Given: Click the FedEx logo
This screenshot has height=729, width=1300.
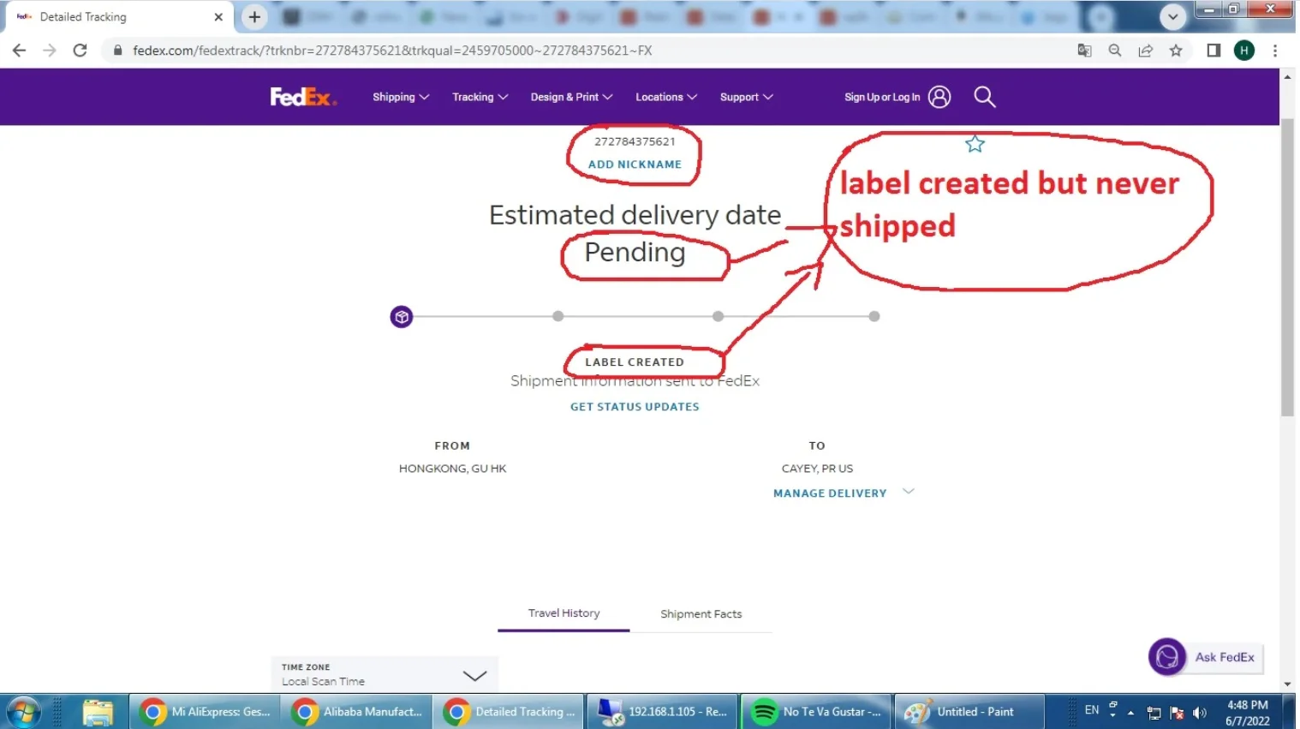Looking at the screenshot, I should tap(303, 97).
